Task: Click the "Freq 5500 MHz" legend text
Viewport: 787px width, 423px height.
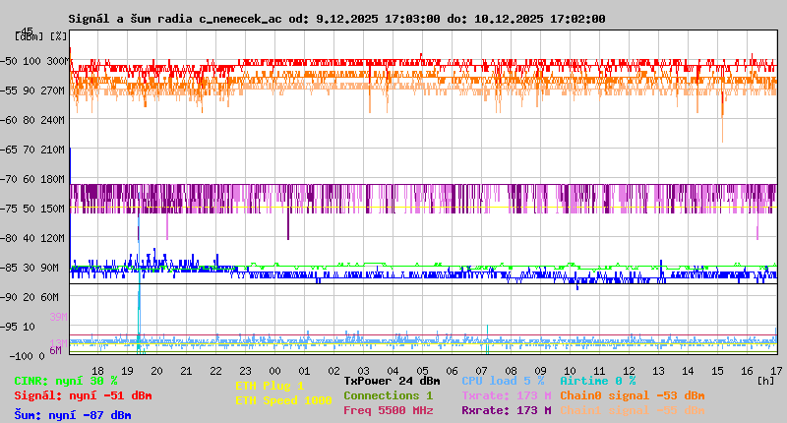Action: (388, 410)
